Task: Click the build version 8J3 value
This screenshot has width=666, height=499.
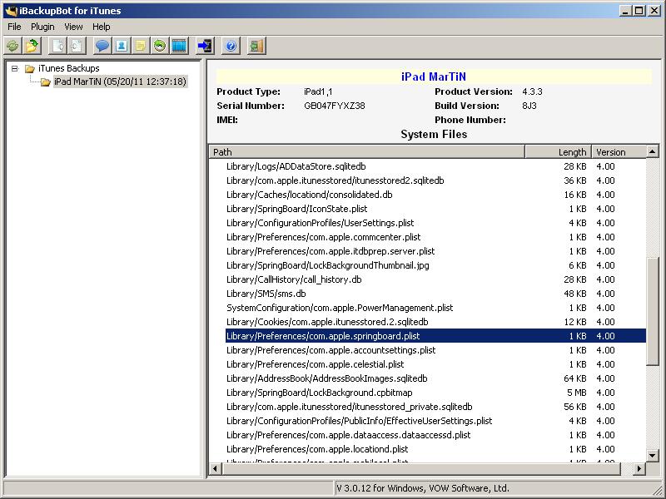Action: point(529,106)
